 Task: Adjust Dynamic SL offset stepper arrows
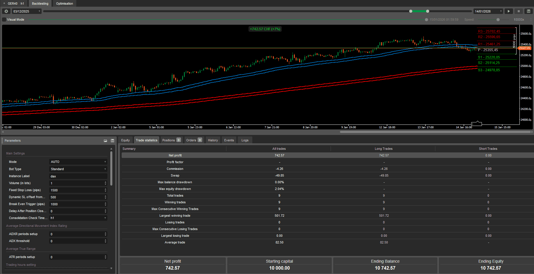[105, 197]
